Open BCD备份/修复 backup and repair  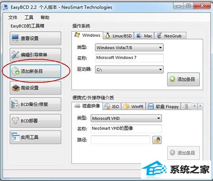(x=35, y=104)
